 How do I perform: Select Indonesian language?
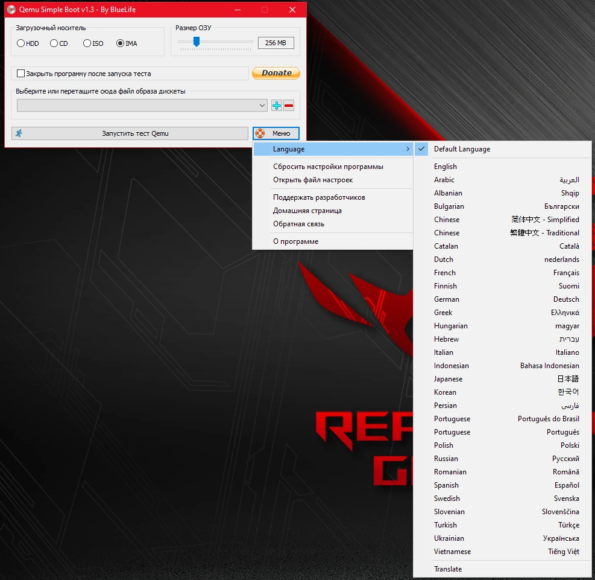click(x=502, y=366)
